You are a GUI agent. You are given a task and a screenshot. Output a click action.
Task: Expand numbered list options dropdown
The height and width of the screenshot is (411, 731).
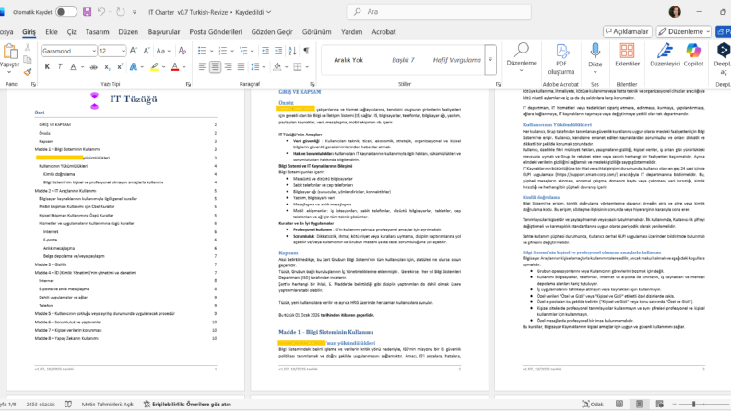(x=231, y=51)
